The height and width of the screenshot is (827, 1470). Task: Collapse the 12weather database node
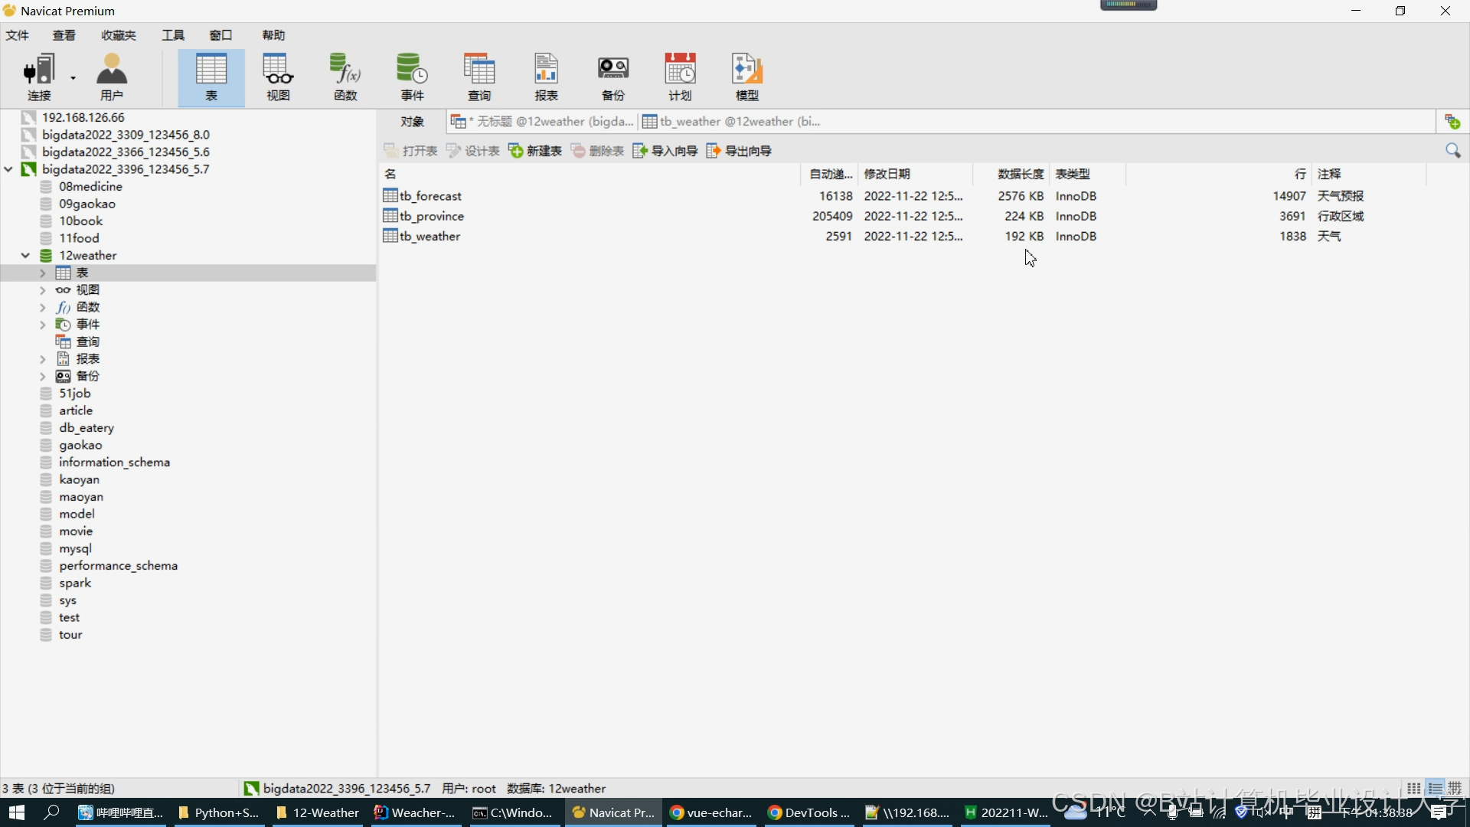click(x=25, y=256)
